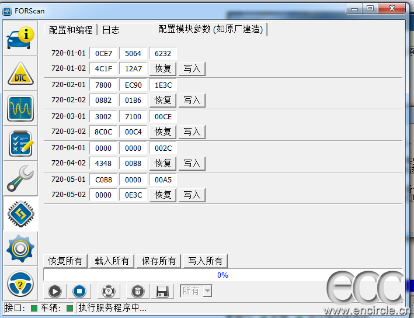Click the floppy disk save icon

tap(163, 291)
